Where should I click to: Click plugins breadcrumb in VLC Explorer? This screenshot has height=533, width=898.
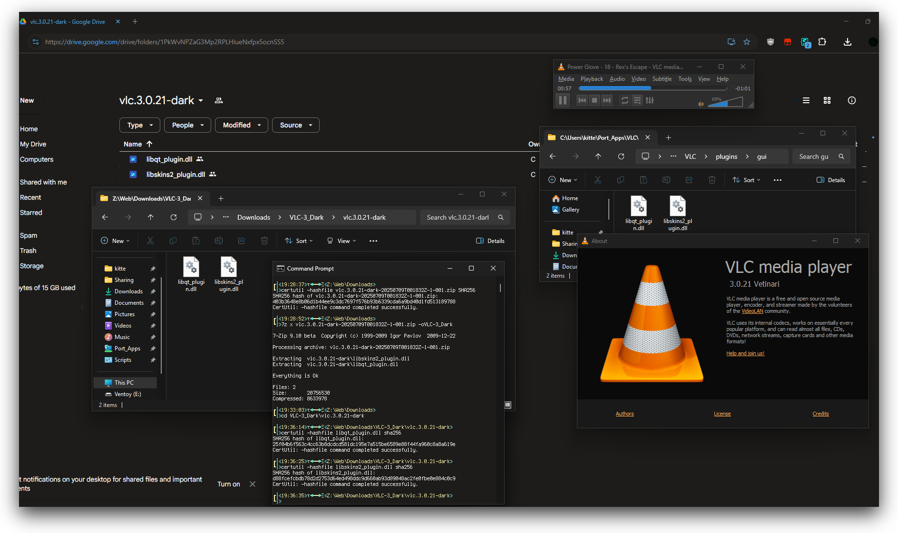click(726, 156)
